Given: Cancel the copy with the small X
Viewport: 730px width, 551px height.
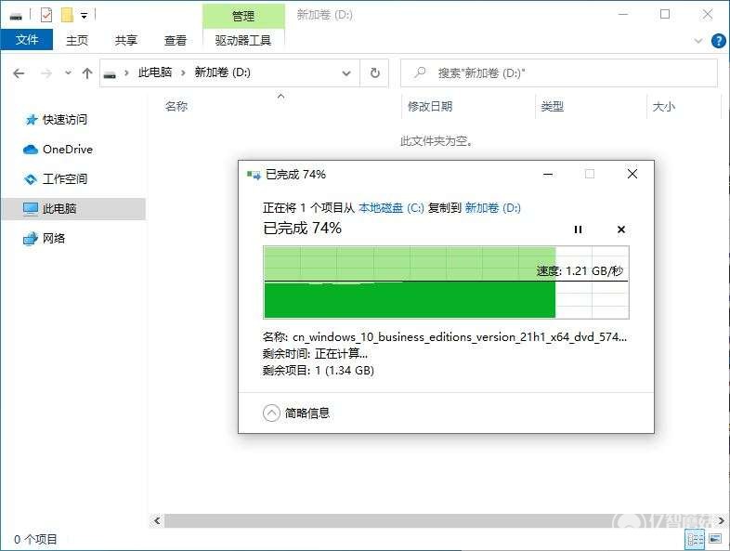Looking at the screenshot, I should click(x=621, y=230).
